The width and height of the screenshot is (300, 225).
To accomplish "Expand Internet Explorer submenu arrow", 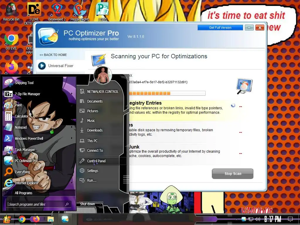I will (x=71, y=183).
